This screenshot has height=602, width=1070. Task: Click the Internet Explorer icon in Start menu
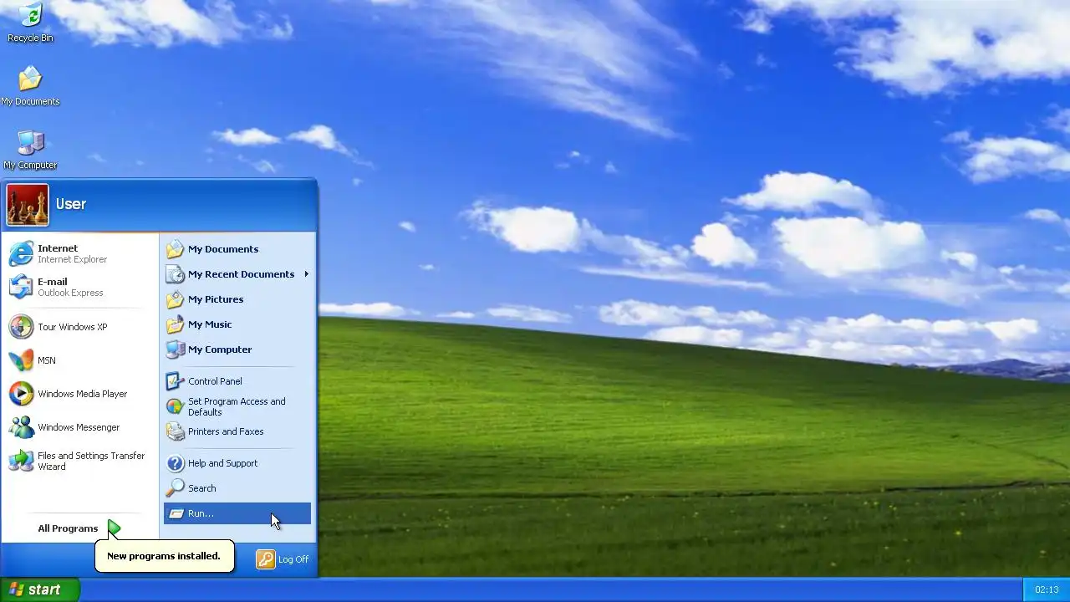21,253
